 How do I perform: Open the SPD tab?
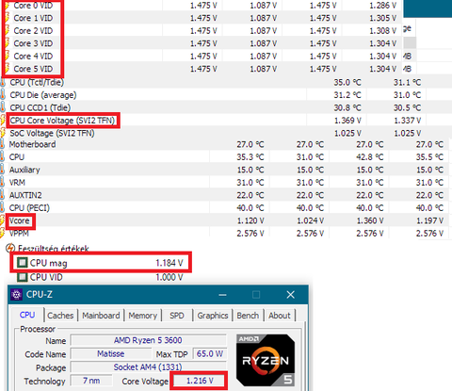tap(177, 316)
